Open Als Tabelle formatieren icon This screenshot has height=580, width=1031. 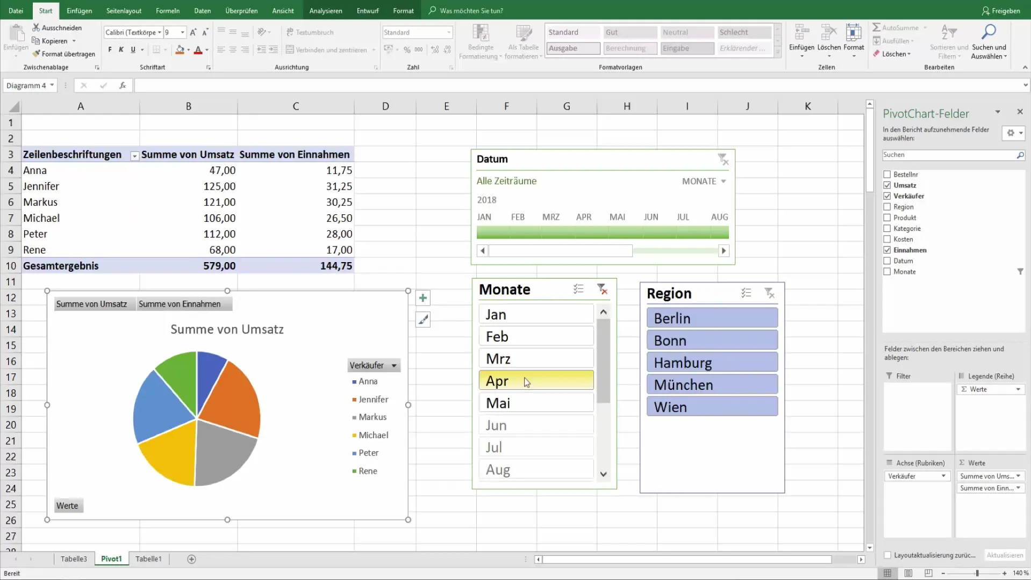pos(524,33)
